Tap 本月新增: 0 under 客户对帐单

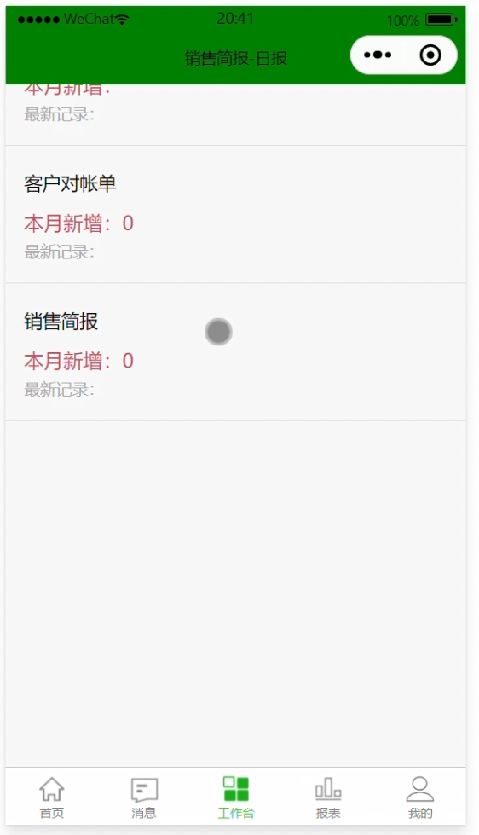tap(78, 223)
